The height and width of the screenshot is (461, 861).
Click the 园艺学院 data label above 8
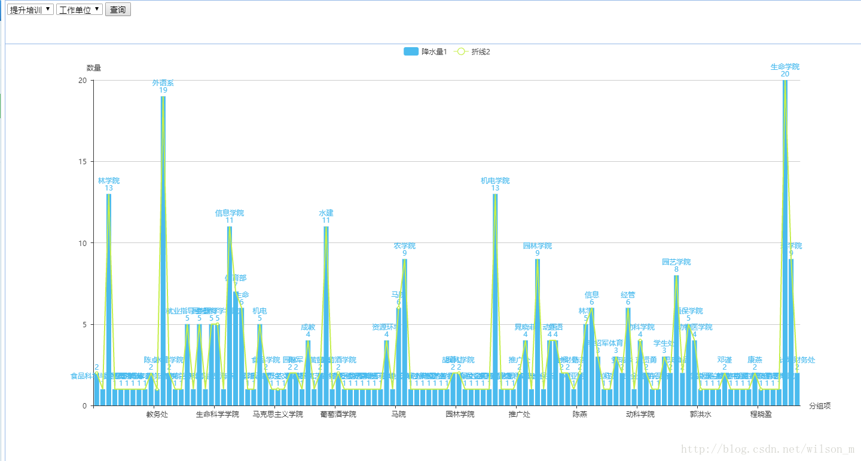point(676,262)
